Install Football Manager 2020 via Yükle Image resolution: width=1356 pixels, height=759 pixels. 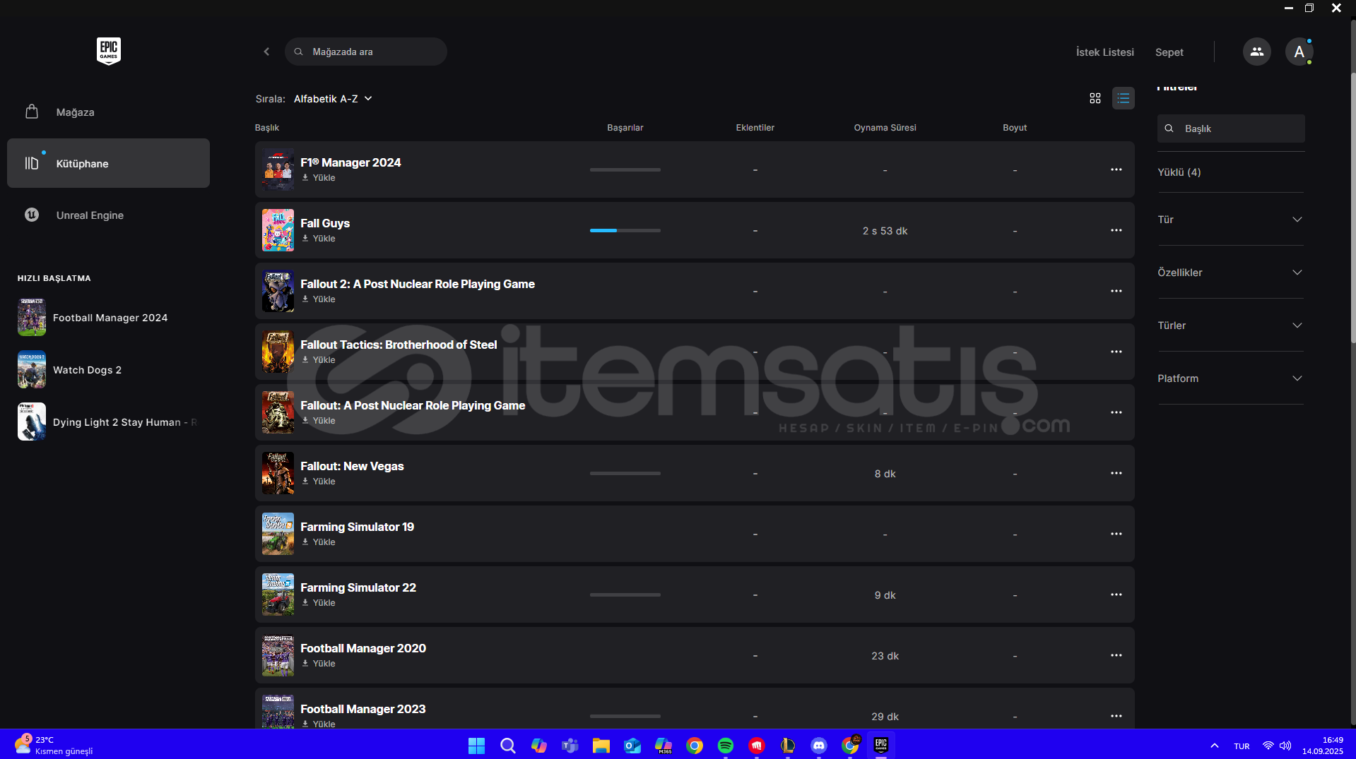coord(319,664)
